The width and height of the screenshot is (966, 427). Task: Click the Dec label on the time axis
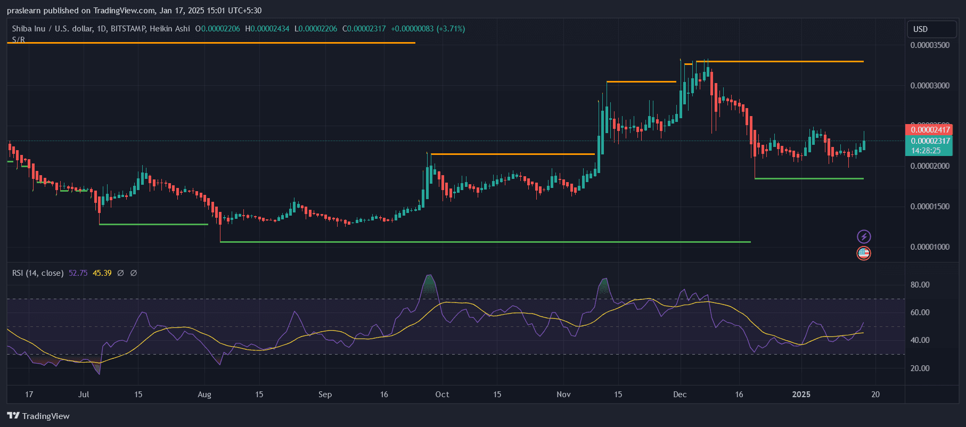pos(680,395)
